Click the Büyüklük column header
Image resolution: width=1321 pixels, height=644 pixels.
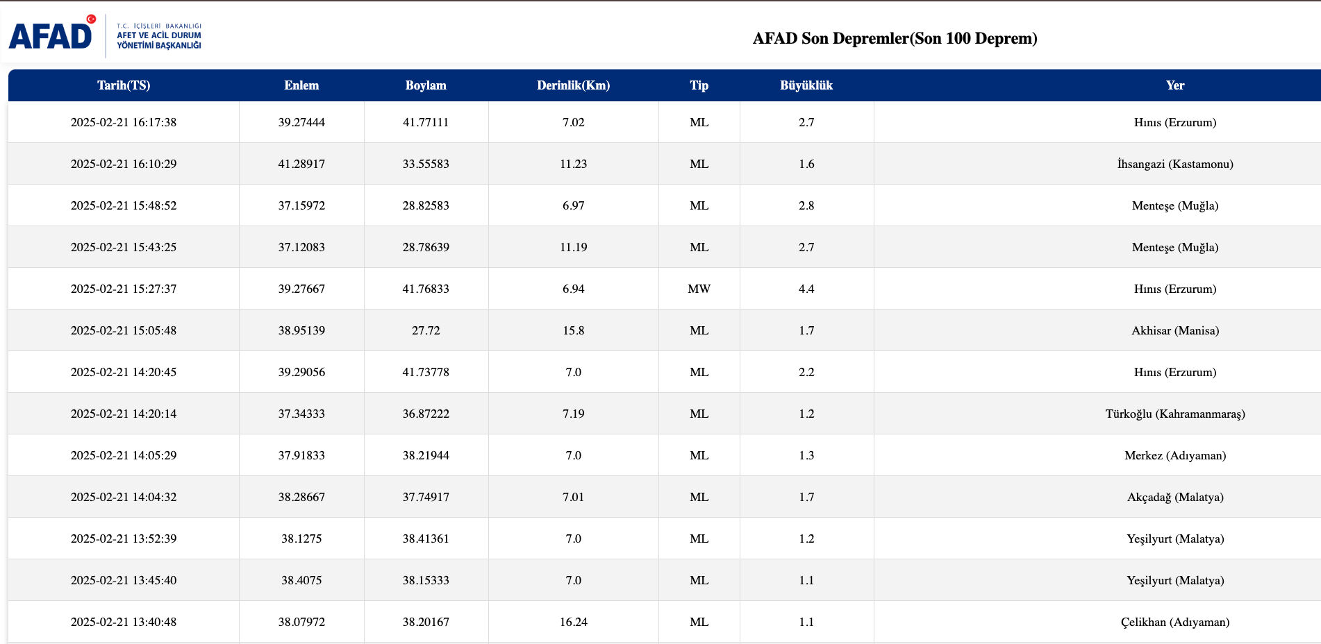(806, 85)
